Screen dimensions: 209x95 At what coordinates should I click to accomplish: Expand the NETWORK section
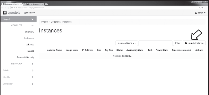coord(33,64)
